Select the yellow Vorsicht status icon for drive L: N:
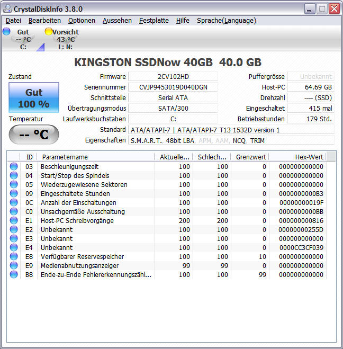This screenshot has height=349, width=343. [x=48, y=31]
